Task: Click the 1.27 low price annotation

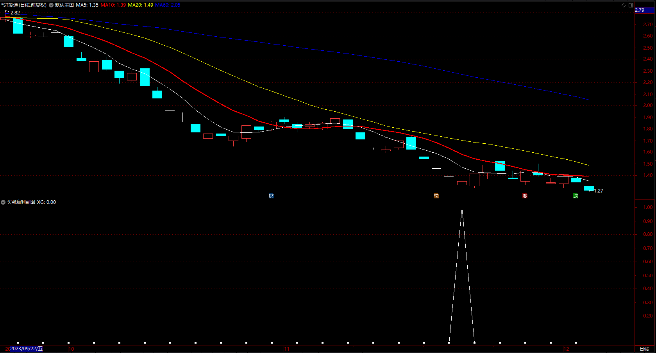Action: [599, 191]
